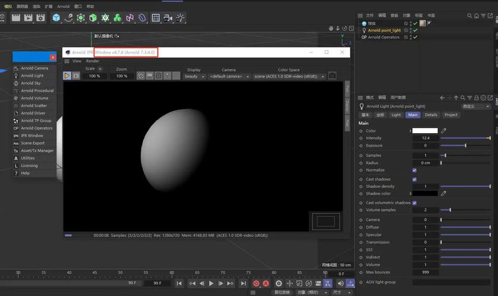Open the size dropdown in coordinates bar
Viewport: 498px width, 296px height.
pos(342,292)
